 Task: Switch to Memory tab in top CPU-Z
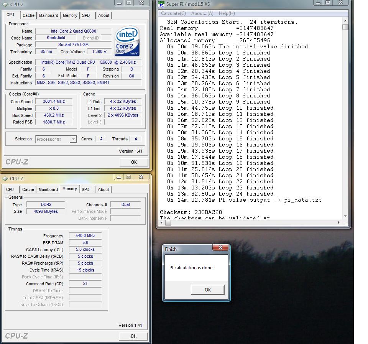click(x=70, y=15)
